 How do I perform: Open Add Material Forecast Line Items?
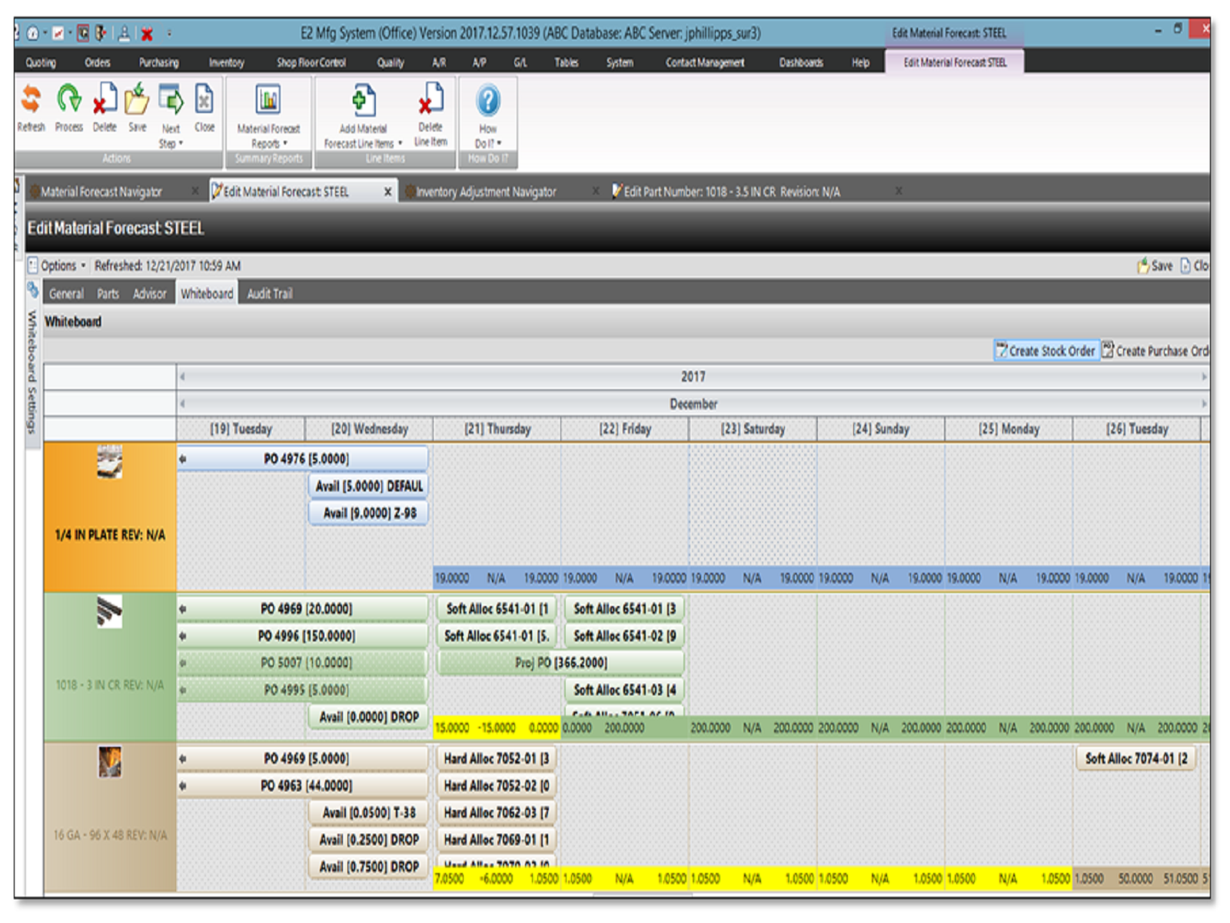(363, 115)
